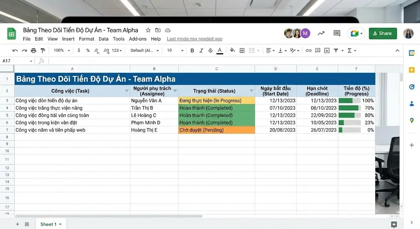Click the filter funnel toolbar icon
Image resolution: width=420 pixels, height=229 pixels.
coord(336,50)
